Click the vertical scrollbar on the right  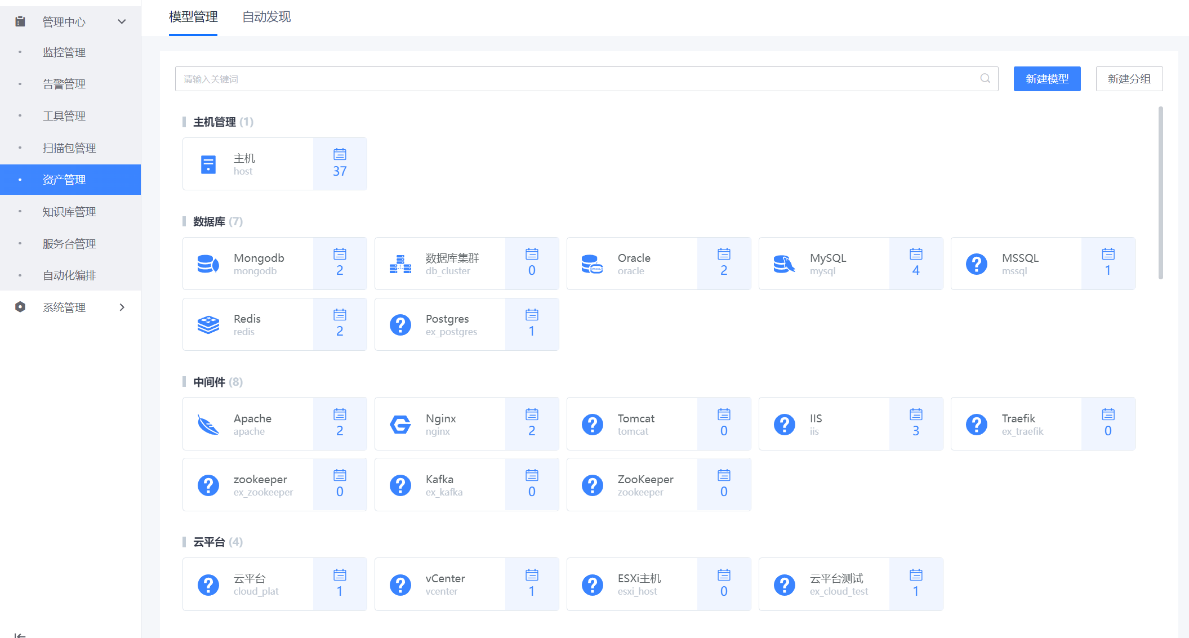(x=1160, y=191)
